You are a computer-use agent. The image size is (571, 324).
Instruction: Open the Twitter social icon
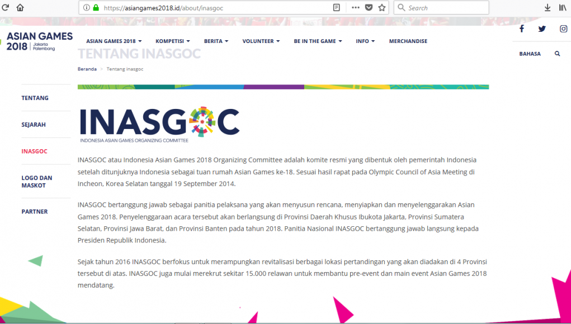pos(542,29)
